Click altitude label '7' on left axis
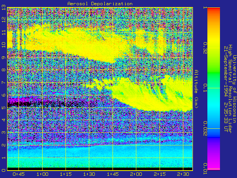Screen dimensions: 237x178 click(x=4, y=82)
